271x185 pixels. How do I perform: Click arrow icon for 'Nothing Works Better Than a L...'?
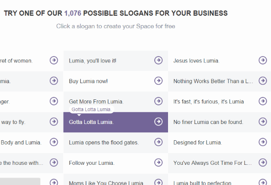263,81
